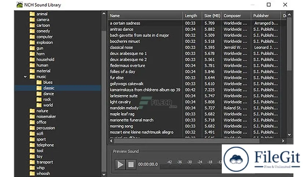Select the comedy folder
The height and width of the screenshot is (177, 307).
pos(40,31)
